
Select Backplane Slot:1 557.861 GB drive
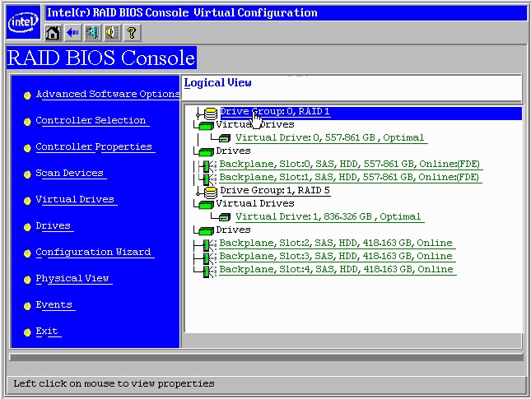pos(349,178)
